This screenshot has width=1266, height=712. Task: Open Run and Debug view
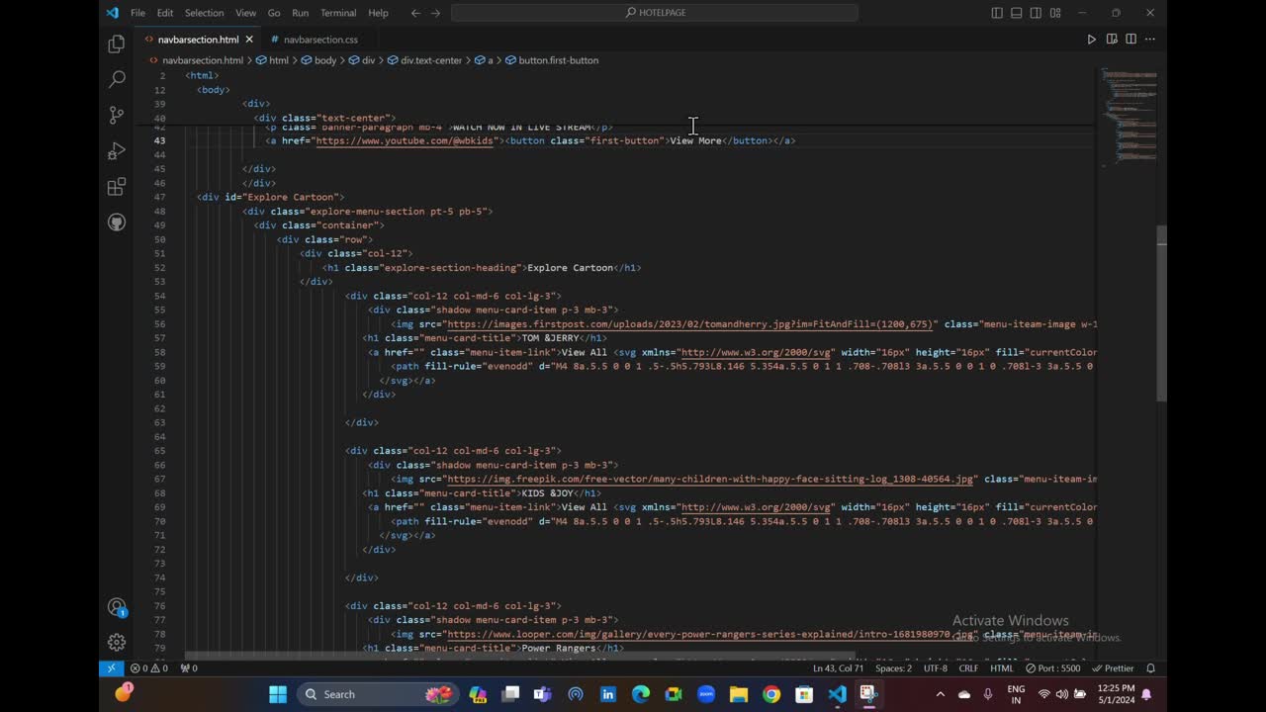click(x=117, y=151)
